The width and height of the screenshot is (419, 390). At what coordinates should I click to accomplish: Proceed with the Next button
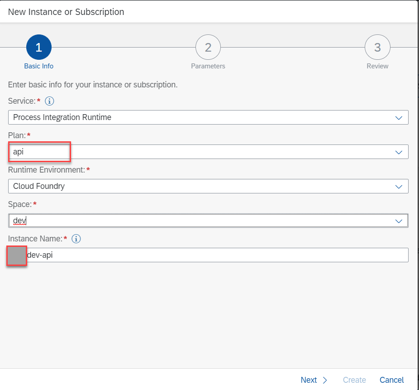pos(314,380)
